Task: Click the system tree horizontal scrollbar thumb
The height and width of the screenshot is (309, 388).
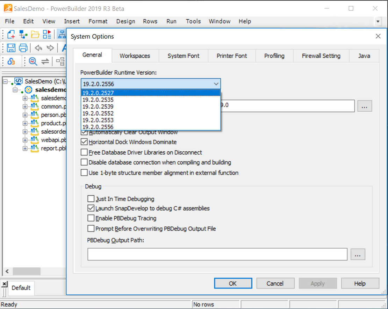Action: click(x=27, y=271)
